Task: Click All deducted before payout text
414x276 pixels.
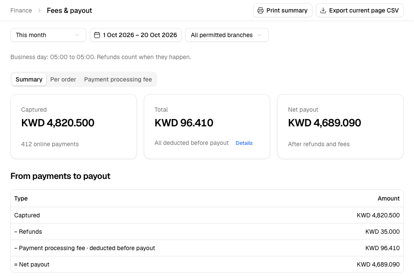Action: [x=191, y=143]
